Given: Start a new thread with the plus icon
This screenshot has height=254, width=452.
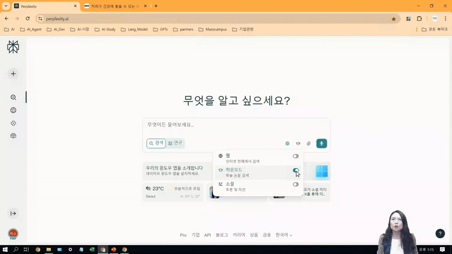Looking at the screenshot, I should click(13, 74).
